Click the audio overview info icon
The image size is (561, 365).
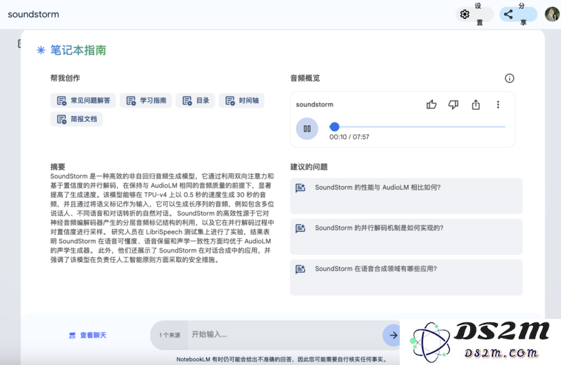click(x=509, y=79)
